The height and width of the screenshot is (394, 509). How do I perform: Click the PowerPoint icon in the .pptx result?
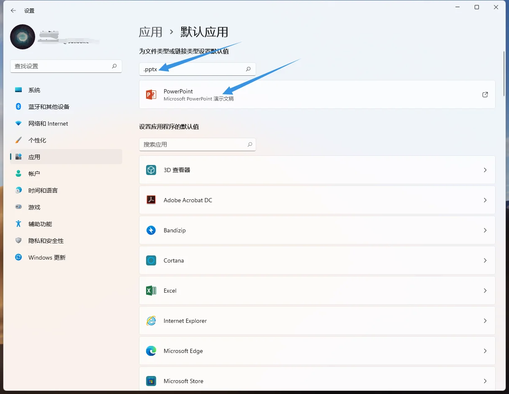coord(151,95)
